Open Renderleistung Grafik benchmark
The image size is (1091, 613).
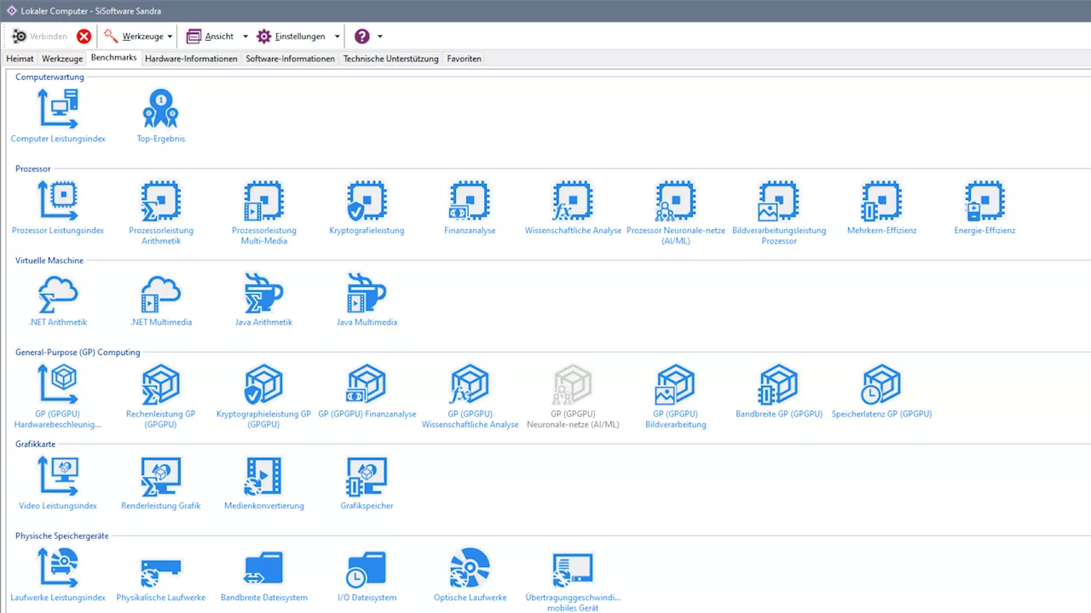161,484
